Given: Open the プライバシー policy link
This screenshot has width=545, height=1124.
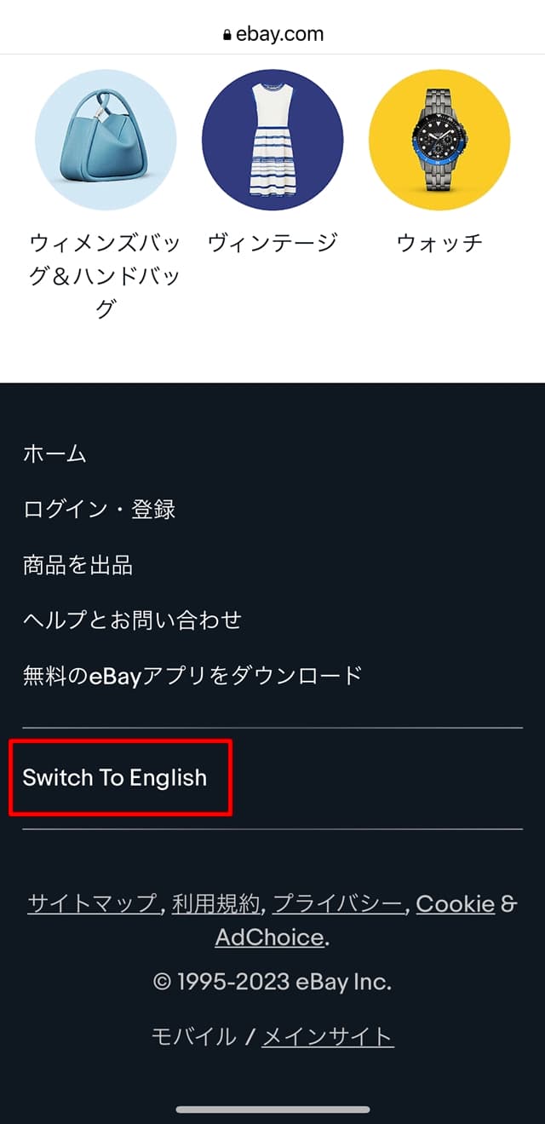Looking at the screenshot, I should coord(337,903).
